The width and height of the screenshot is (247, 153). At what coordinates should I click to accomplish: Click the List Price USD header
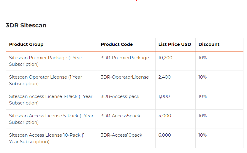pyautogui.click(x=175, y=44)
